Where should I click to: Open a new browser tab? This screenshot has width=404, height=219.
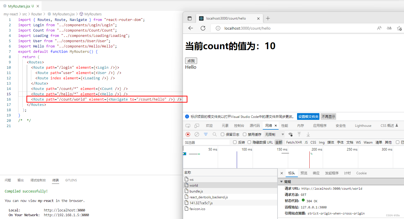click(x=268, y=18)
